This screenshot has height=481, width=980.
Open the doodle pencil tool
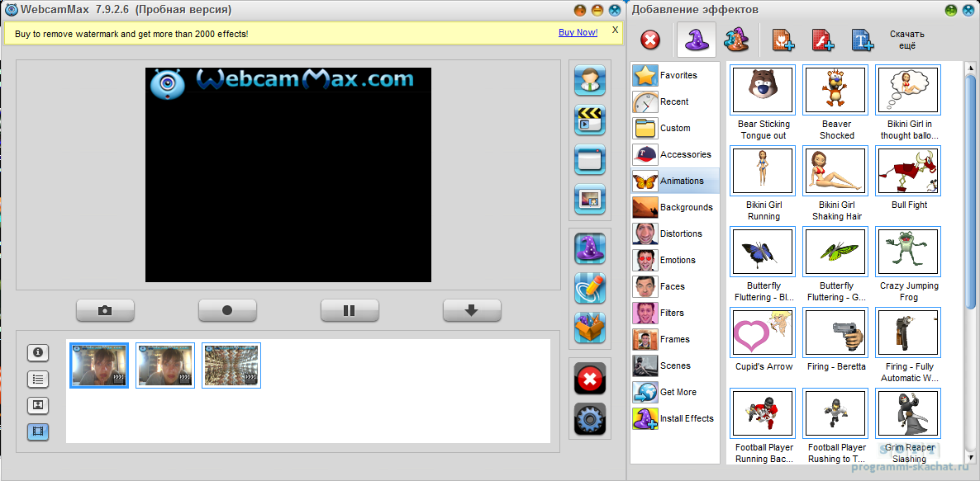589,288
